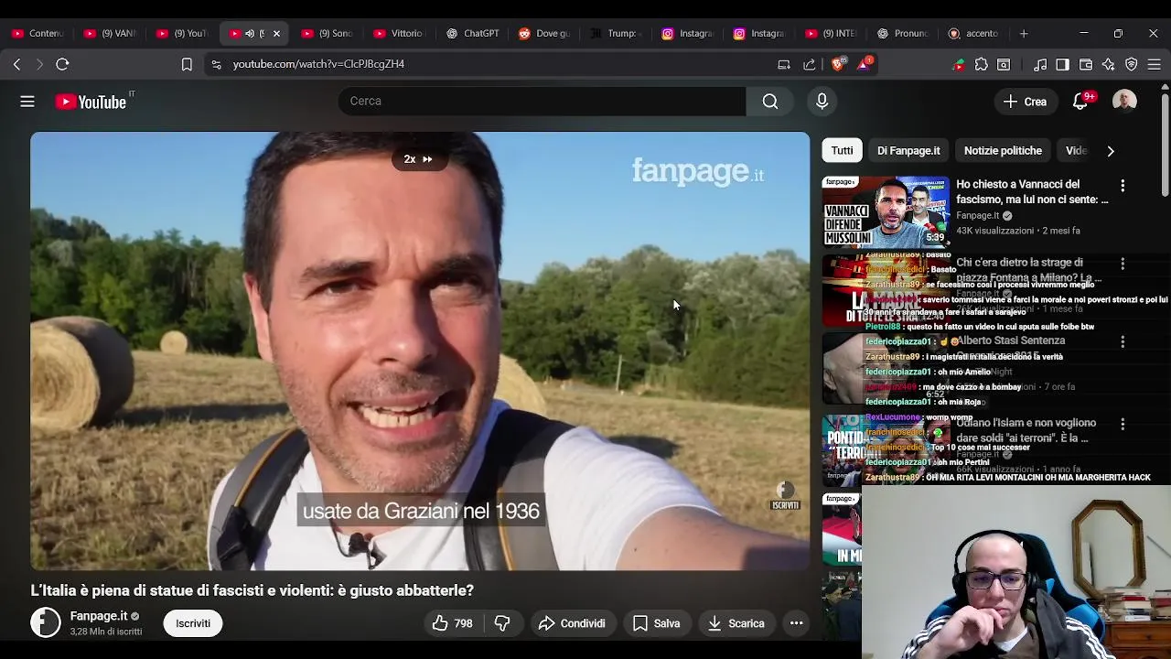View site settings next to URL

click(x=216, y=64)
